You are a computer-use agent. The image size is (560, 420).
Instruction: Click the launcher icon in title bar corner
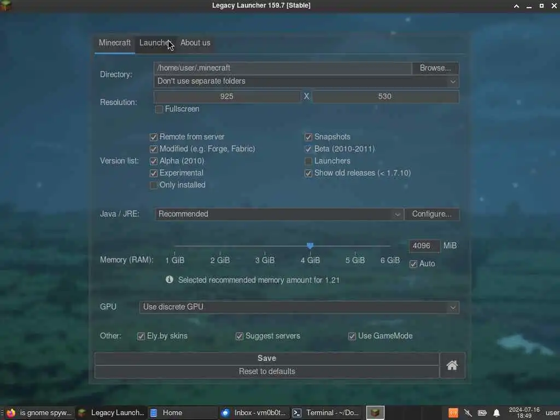click(x=5, y=5)
